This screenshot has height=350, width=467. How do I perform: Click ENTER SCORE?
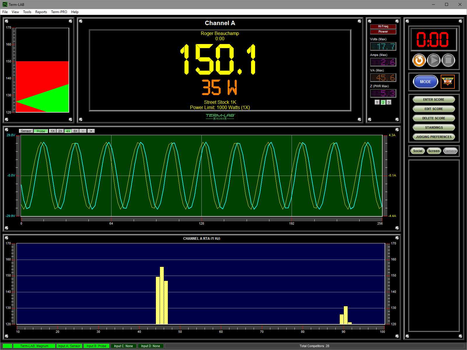click(x=434, y=99)
